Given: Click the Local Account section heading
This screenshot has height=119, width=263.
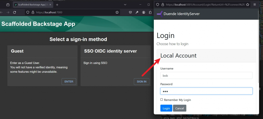Looking at the screenshot, I should (179, 55).
